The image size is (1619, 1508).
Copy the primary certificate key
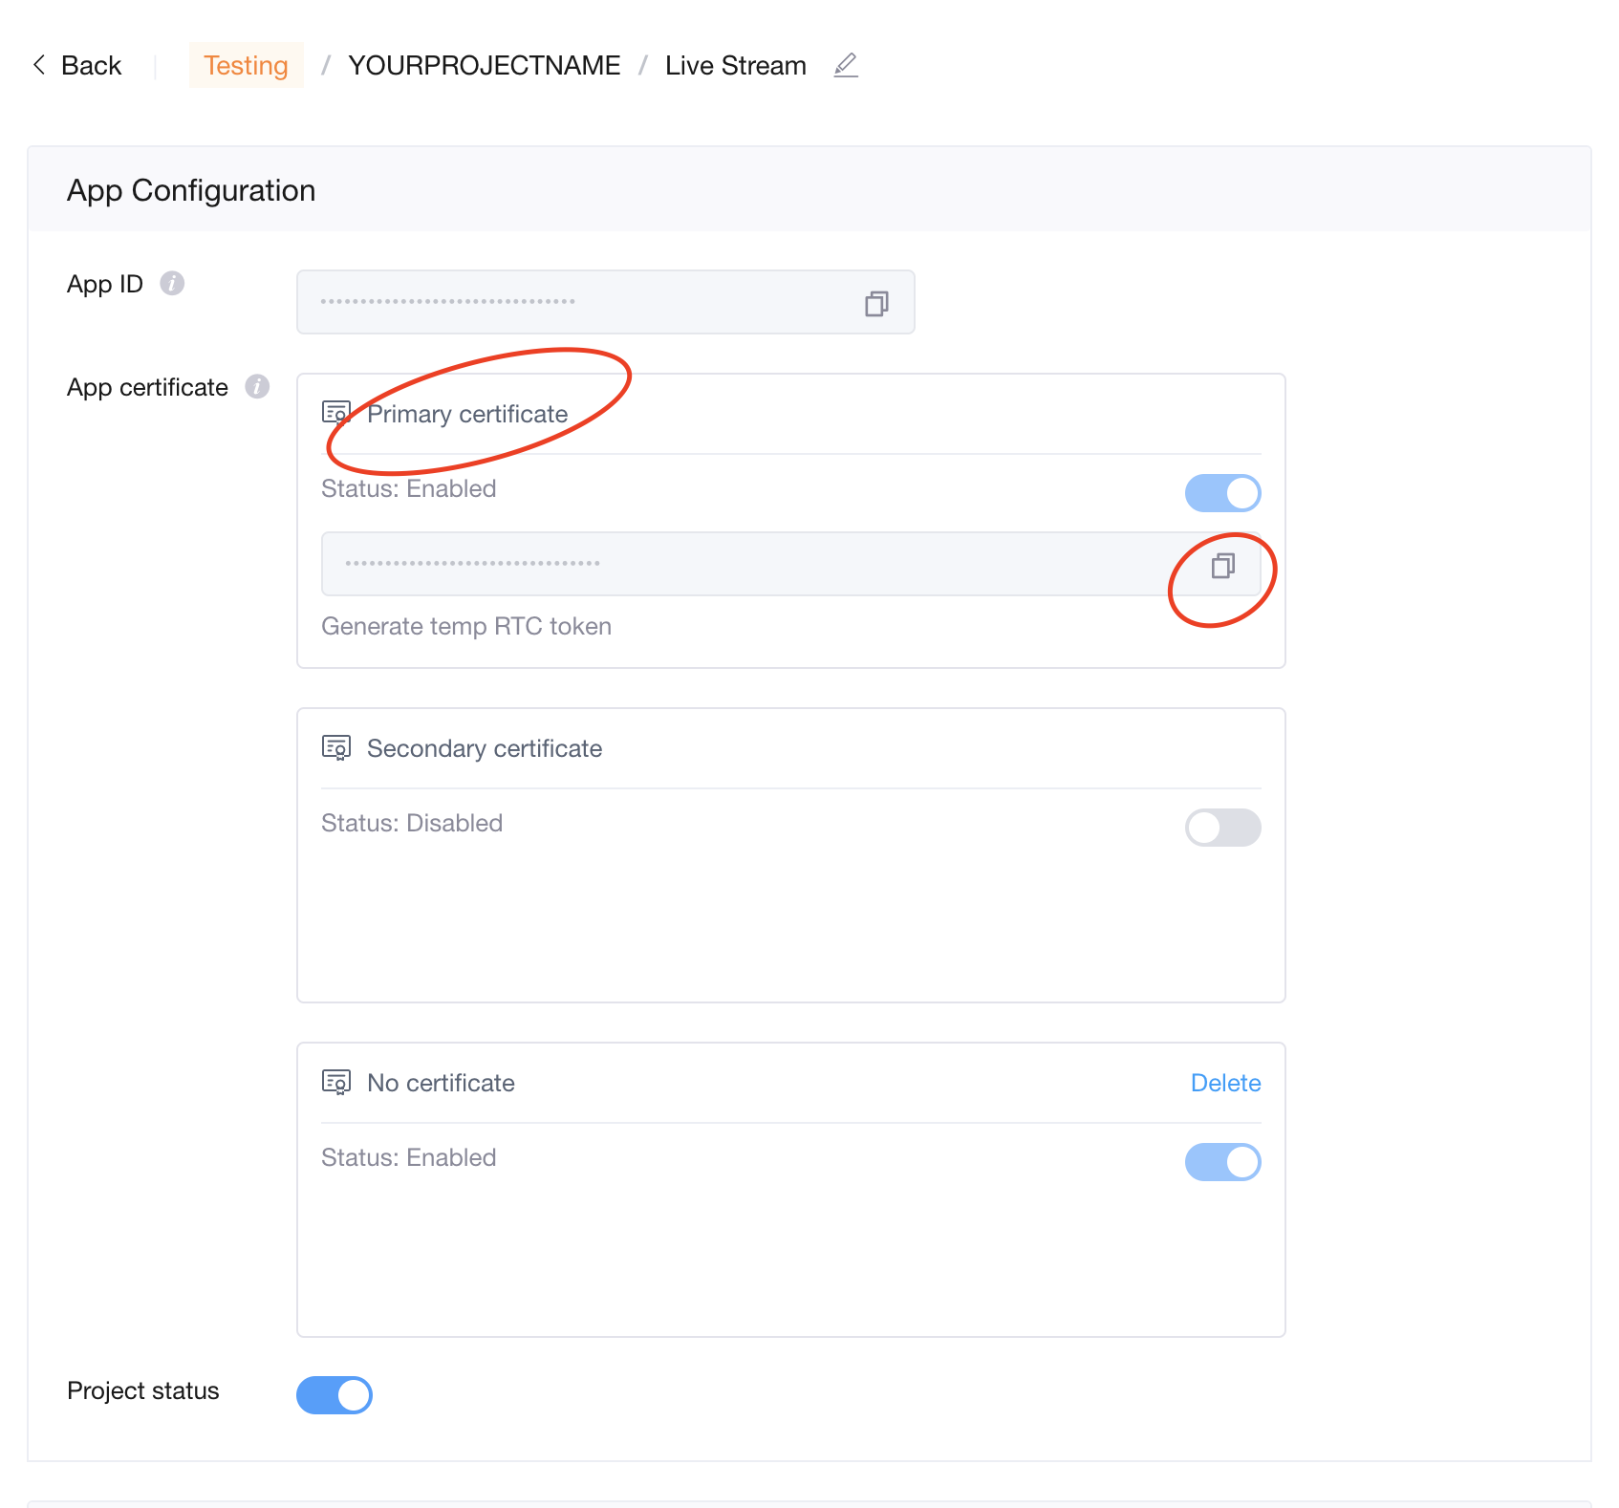1222,566
